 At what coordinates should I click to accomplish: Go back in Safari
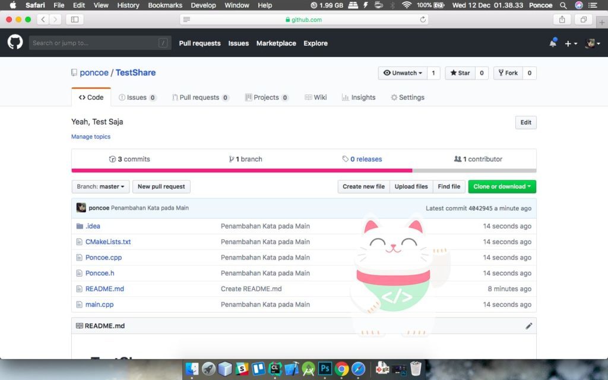click(43, 20)
